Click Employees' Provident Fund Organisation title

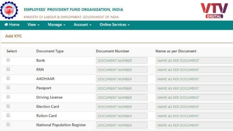pos(74,10)
